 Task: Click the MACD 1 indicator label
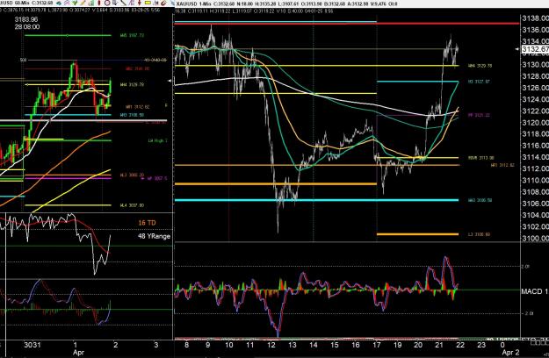(535, 291)
